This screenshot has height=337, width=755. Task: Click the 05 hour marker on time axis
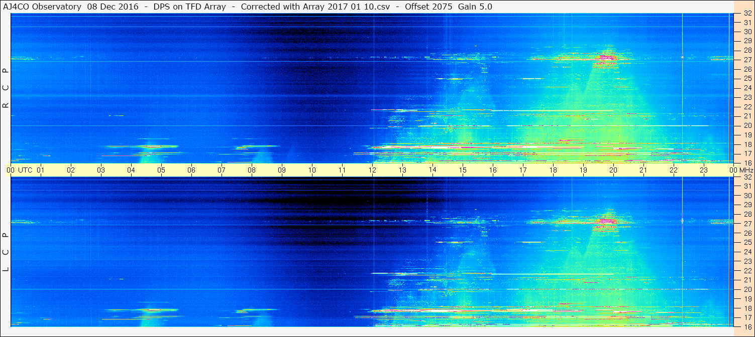(x=161, y=170)
